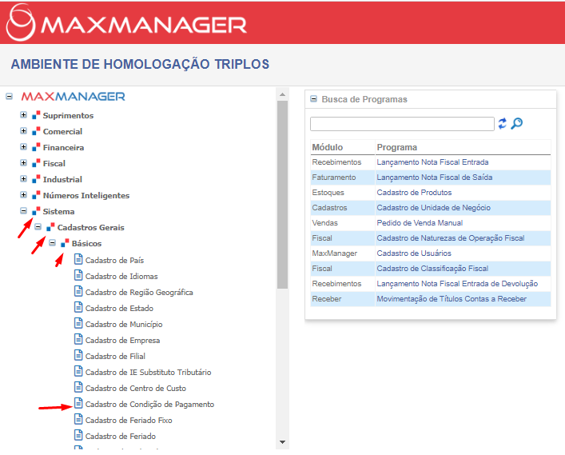
Task: Select Cadastro de Condição de Pagamento label
Action: [x=149, y=404]
